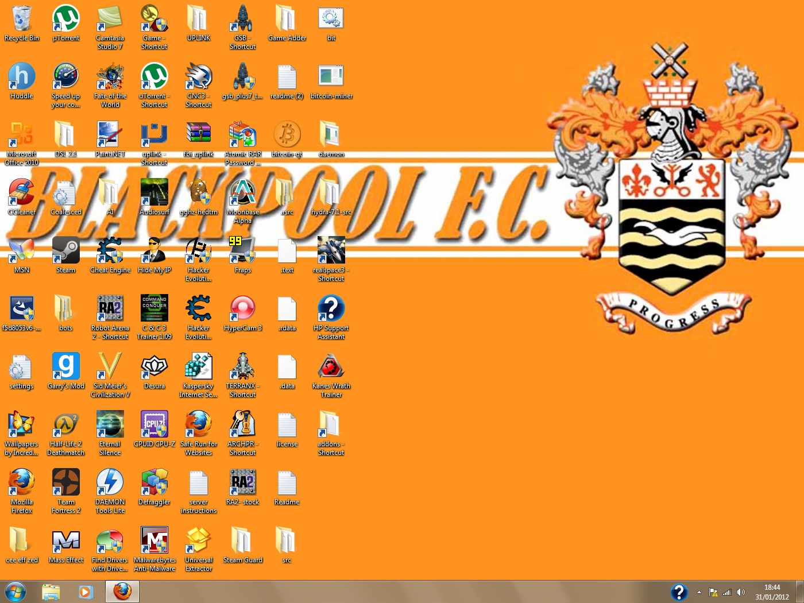Open Camtasia Studio 7 shortcut
The image size is (804, 603).
coord(110,27)
